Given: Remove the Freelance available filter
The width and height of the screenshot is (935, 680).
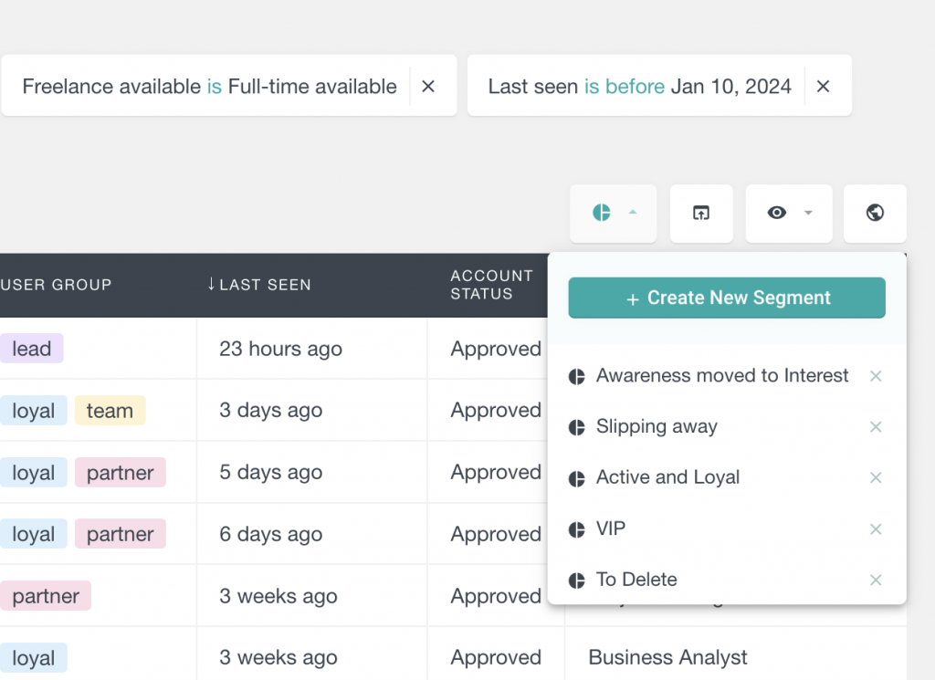Looking at the screenshot, I should pyautogui.click(x=428, y=86).
